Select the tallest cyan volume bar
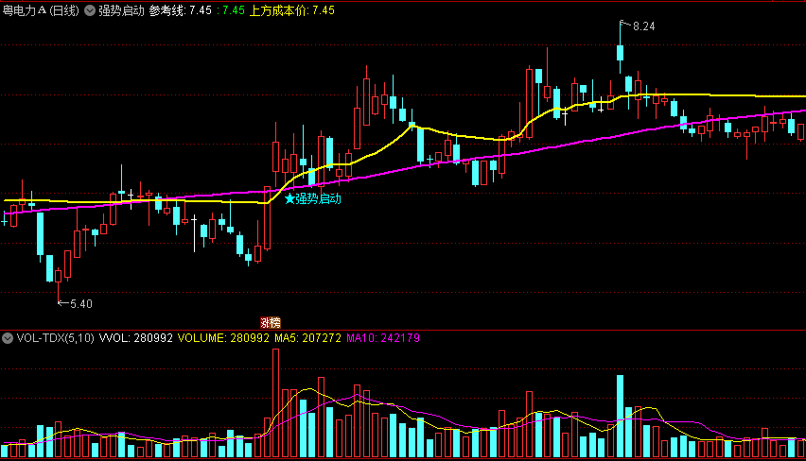Viewport: 806px width, 461px height. [620, 417]
